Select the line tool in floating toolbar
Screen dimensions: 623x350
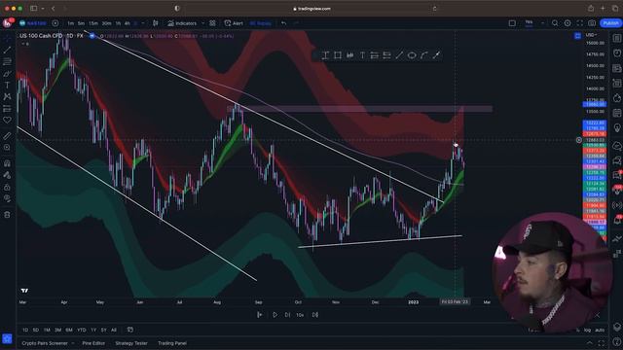coord(399,55)
